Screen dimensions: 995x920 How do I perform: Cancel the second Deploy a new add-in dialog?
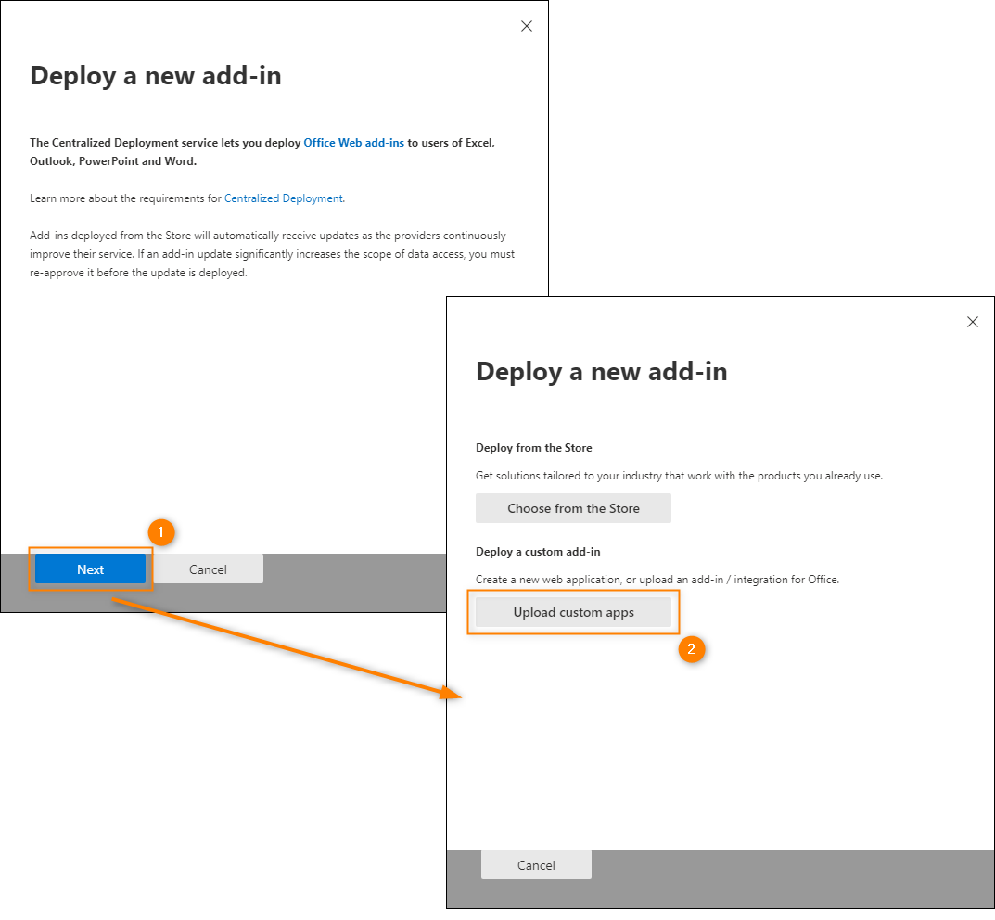coord(536,864)
